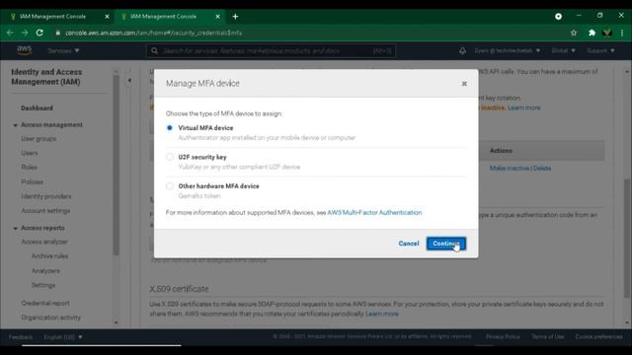Select Other hardware MFA device option
632x355 pixels.
[170, 186]
